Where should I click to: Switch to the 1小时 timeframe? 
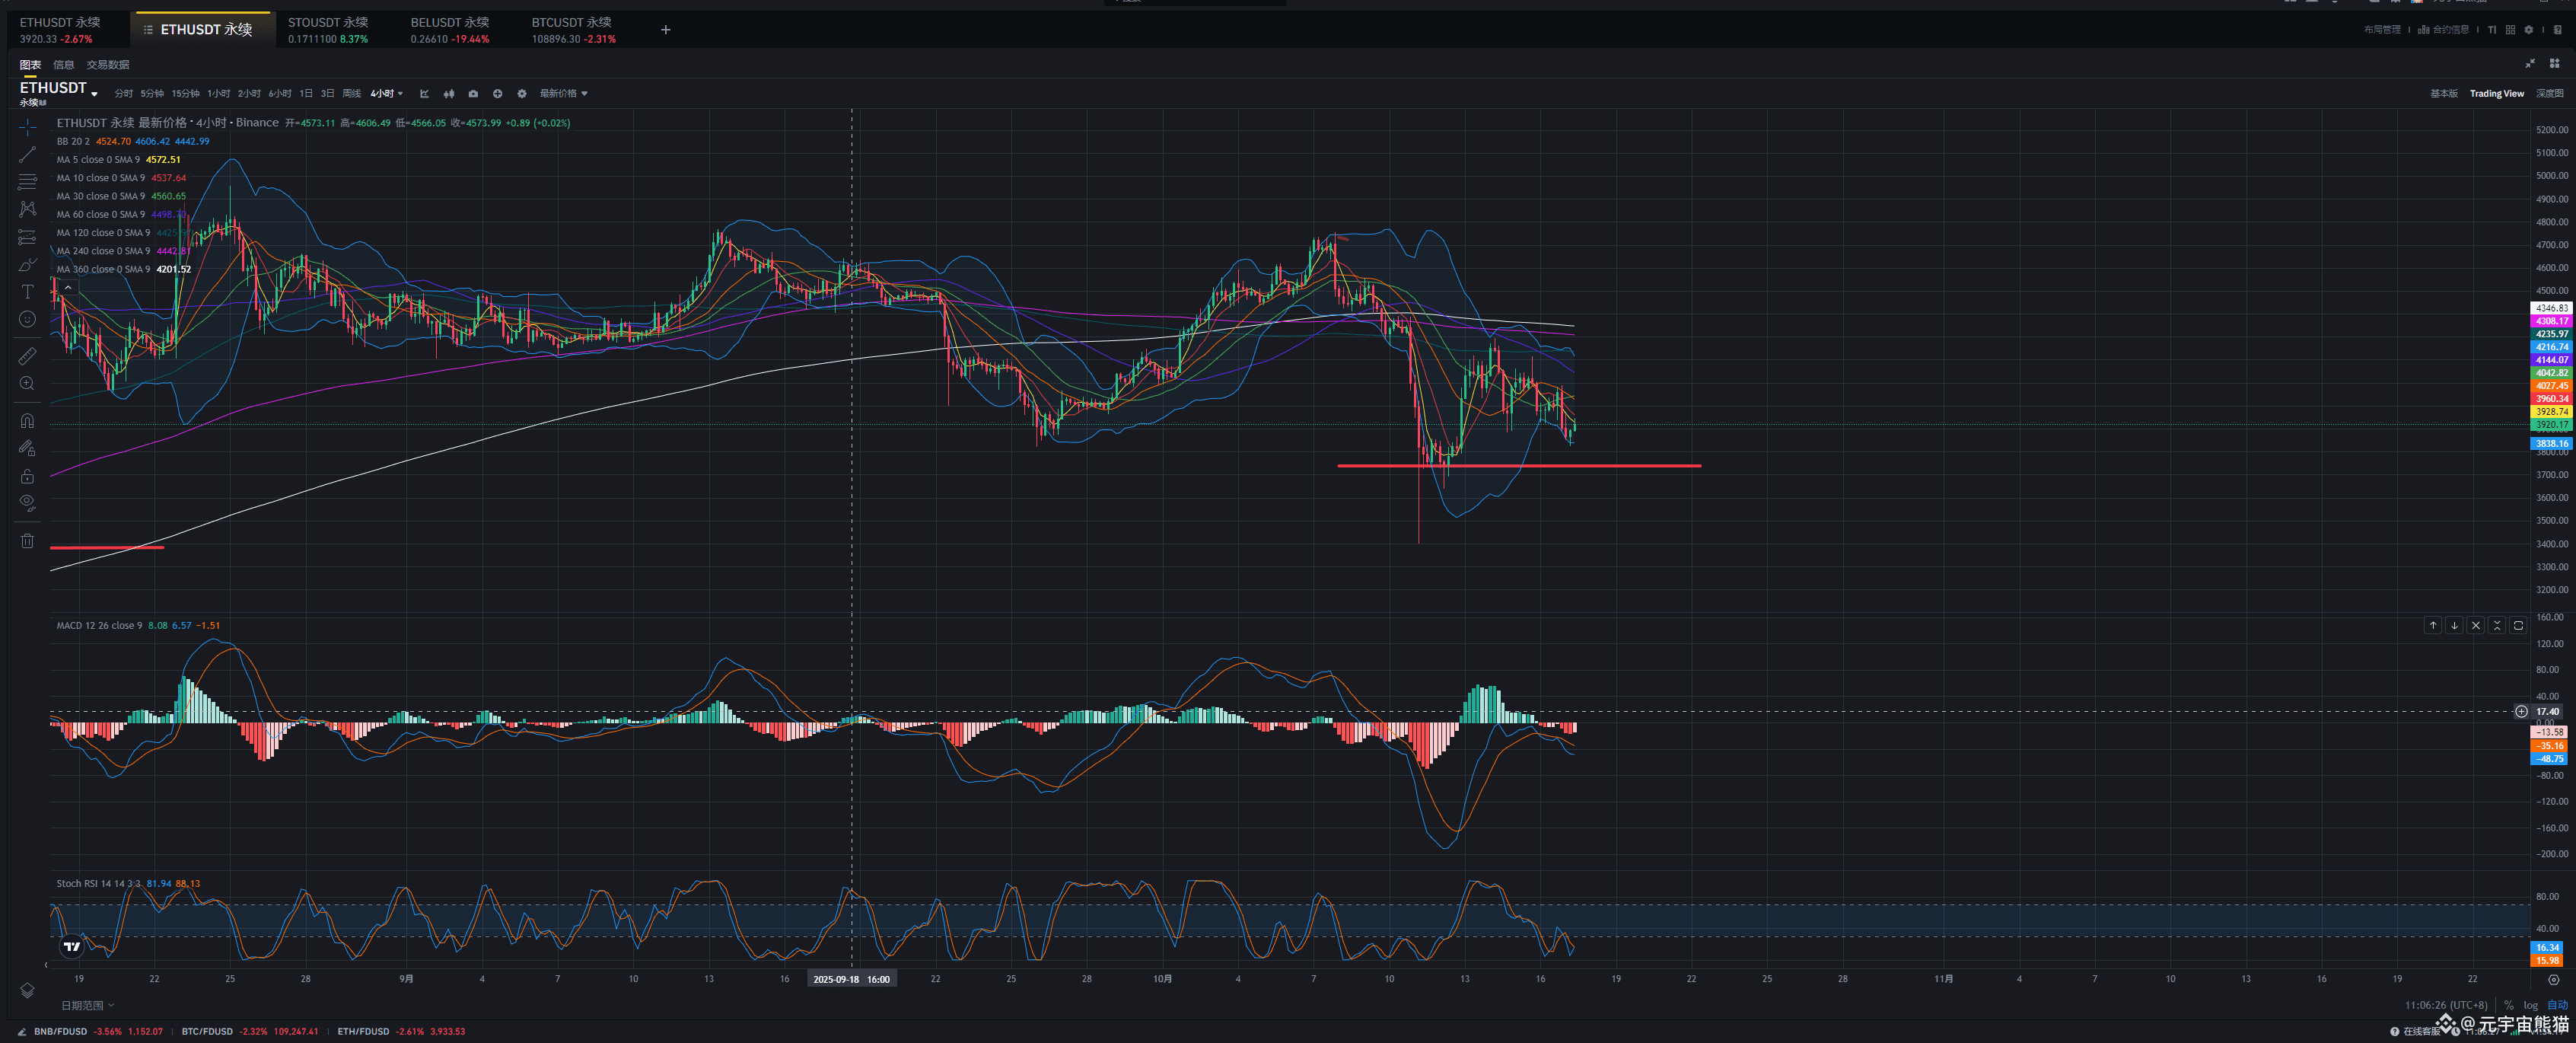click(219, 93)
